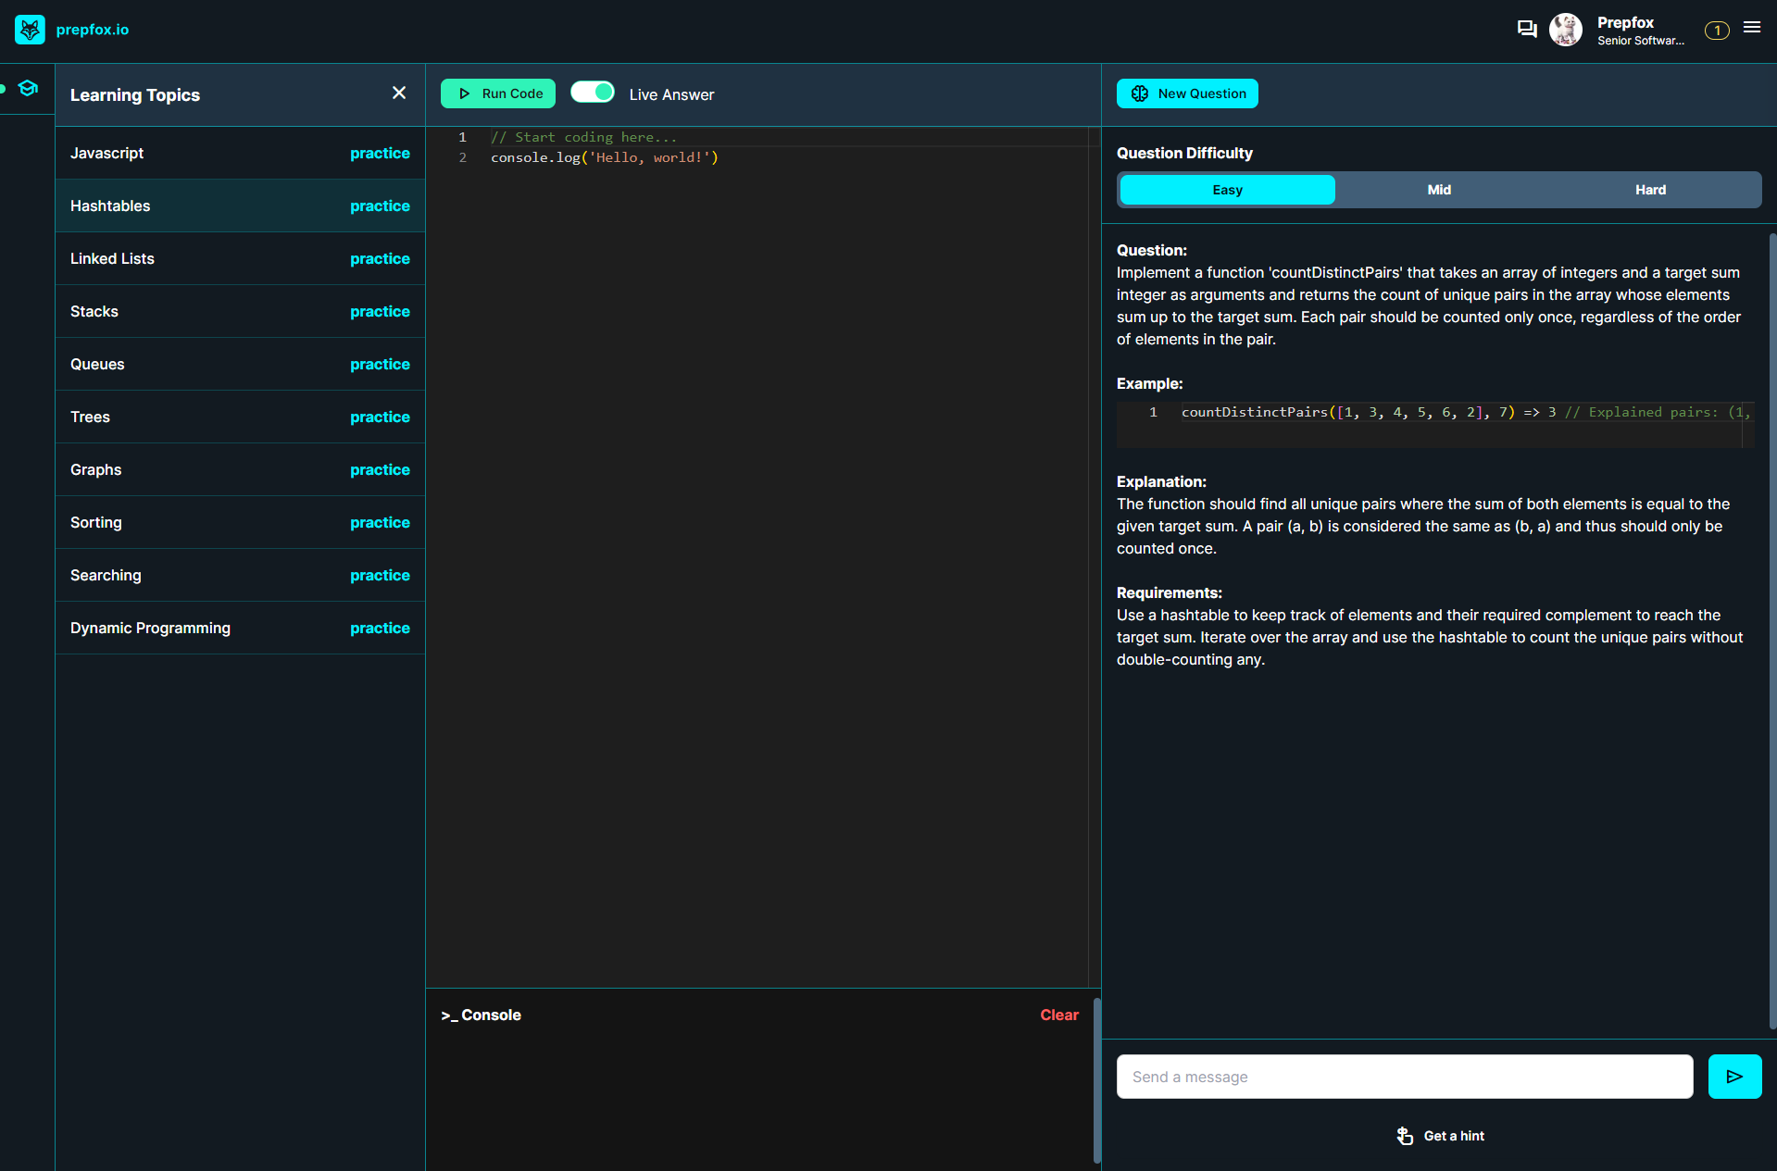Click practice link for Sorting
Viewport: 1777px width, 1171px height.
tap(380, 523)
